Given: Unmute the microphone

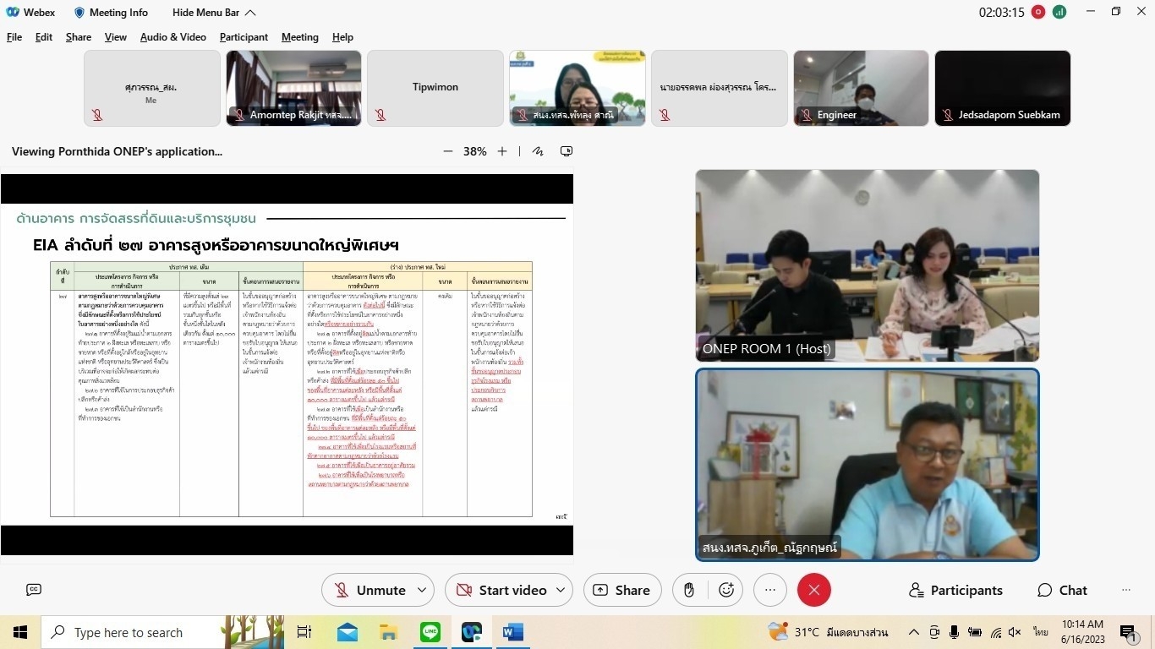Looking at the screenshot, I should pyautogui.click(x=369, y=590).
